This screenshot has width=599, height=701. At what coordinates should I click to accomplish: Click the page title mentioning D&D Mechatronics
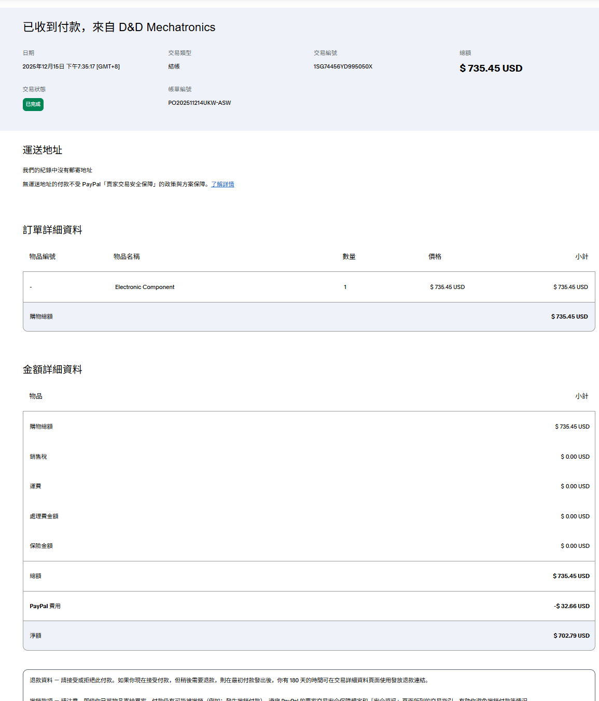click(119, 27)
